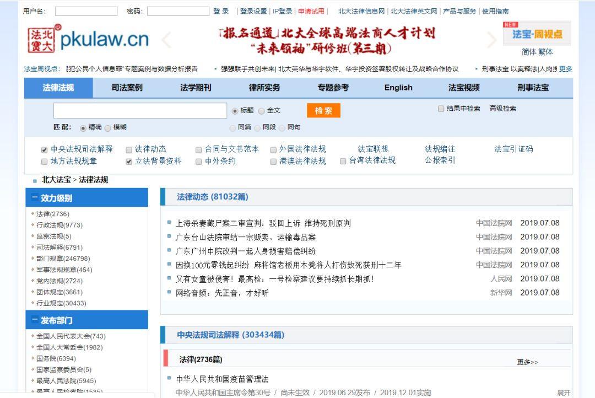Open 全国人民代表大会(743) department
Viewport: 595px width, 398px height.
[71, 336]
